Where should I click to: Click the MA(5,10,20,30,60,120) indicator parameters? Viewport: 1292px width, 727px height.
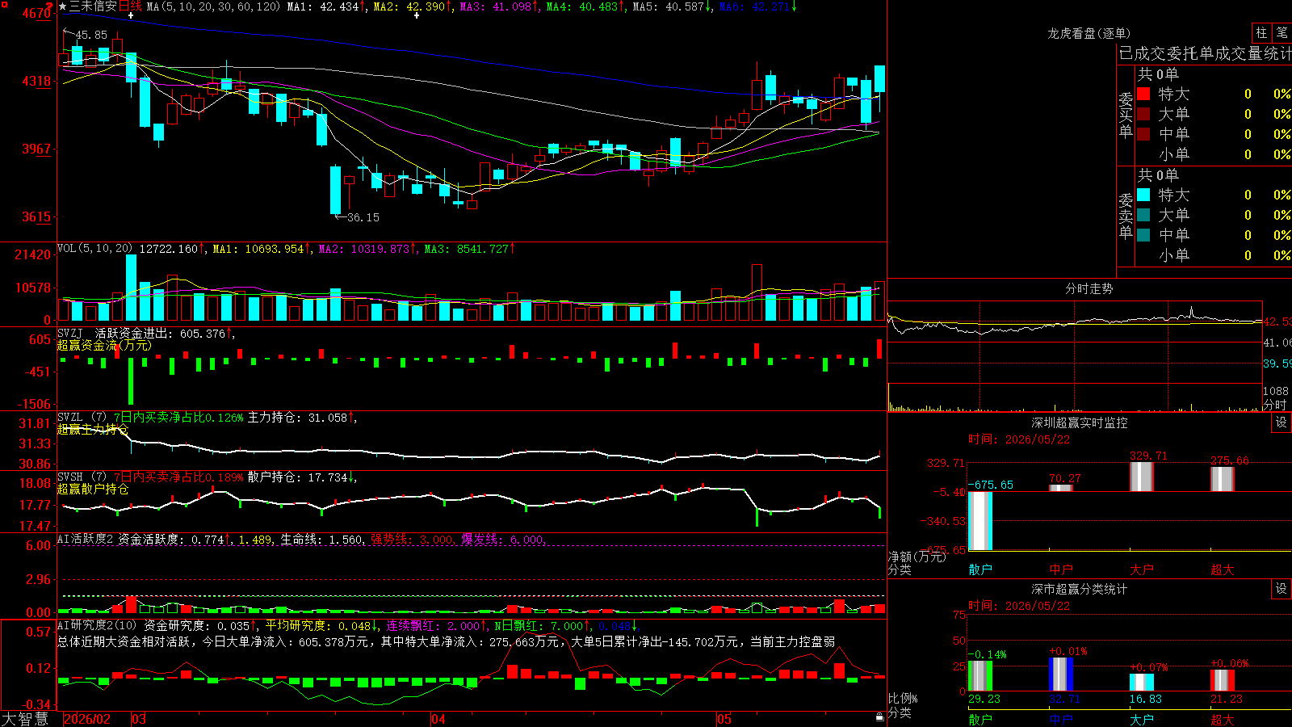click(x=213, y=6)
